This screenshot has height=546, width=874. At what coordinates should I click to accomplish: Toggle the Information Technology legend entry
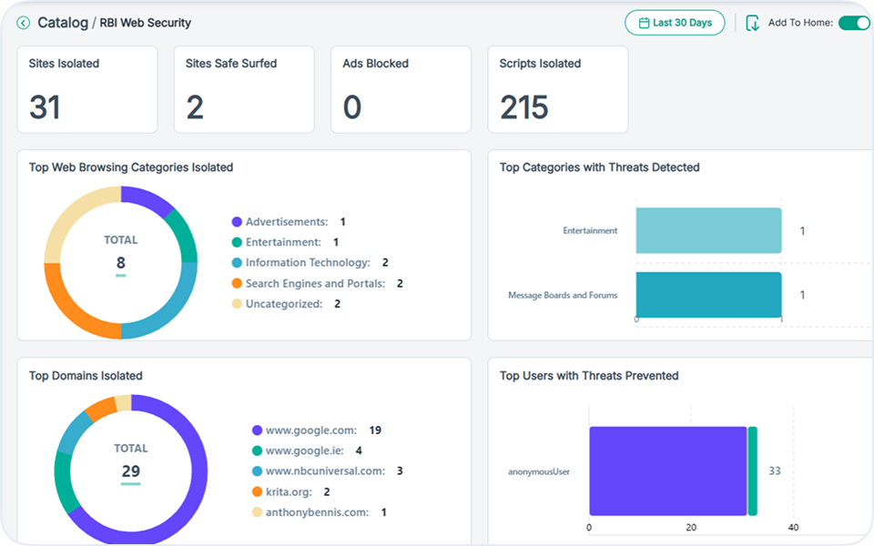239,262
